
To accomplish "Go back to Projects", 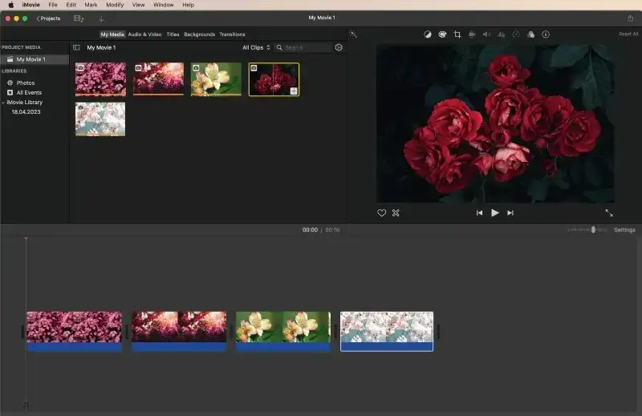I will point(48,18).
